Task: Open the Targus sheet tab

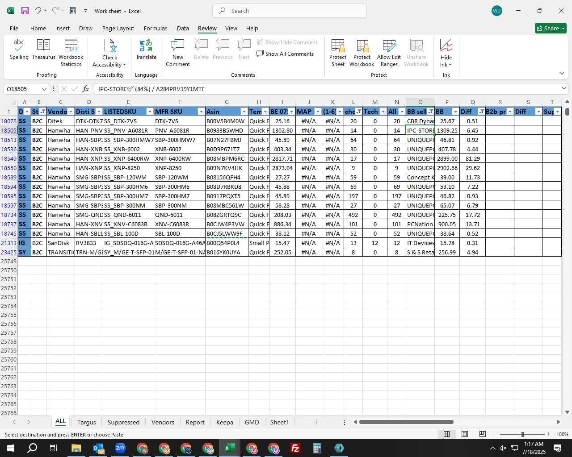Action: [x=86, y=422]
